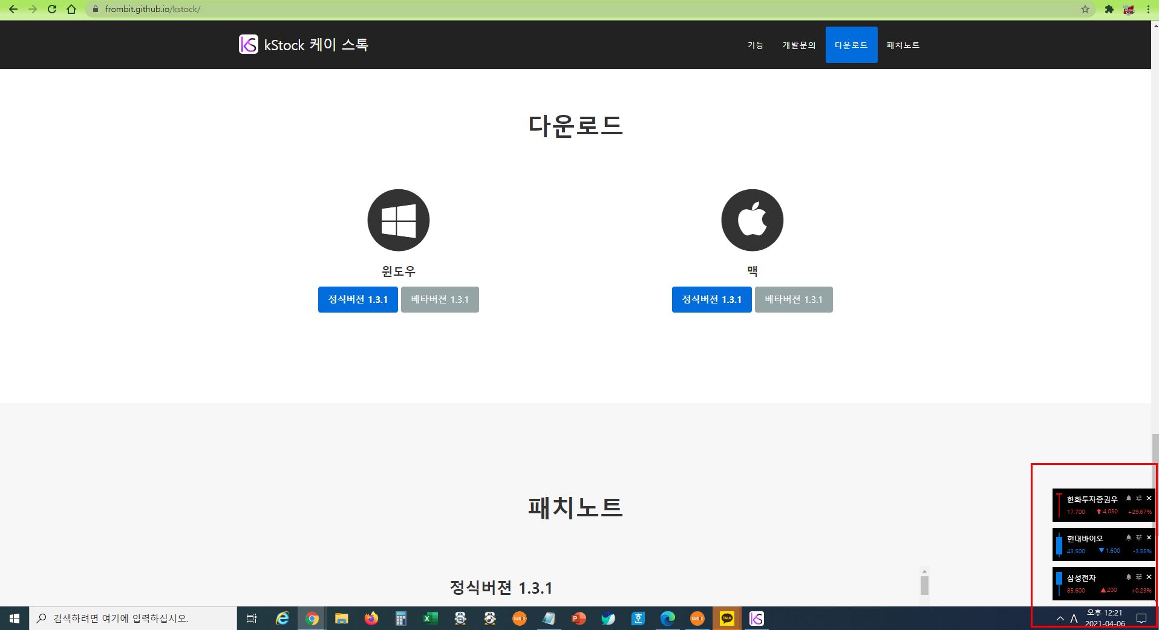Screen dimensions: 1159x630
Task: Go to the 패치노트 nav item
Action: point(903,45)
